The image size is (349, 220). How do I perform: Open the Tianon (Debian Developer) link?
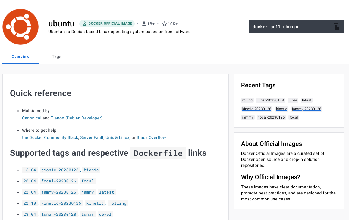pos(77,118)
